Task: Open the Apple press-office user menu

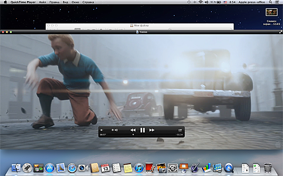Action: coord(251,2)
